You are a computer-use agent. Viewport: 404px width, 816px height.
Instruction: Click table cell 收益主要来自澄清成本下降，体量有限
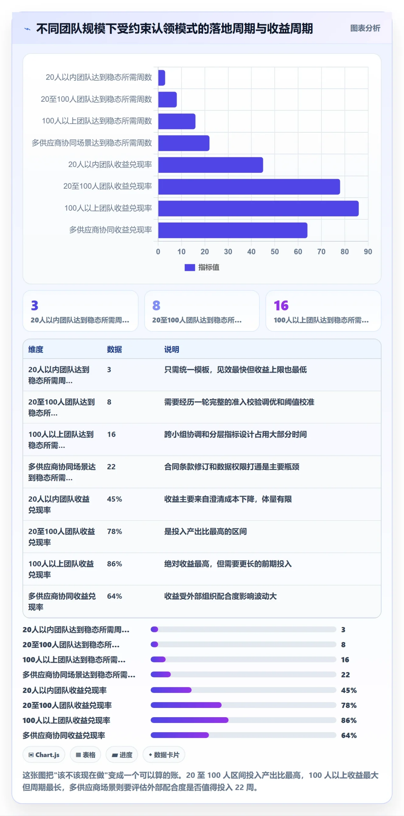click(x=228, y=499)
